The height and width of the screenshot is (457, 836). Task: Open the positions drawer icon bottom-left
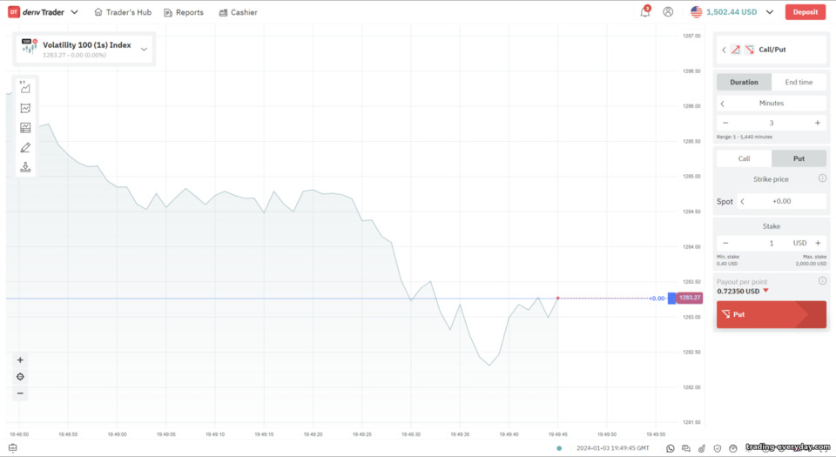tap(12, 448)
